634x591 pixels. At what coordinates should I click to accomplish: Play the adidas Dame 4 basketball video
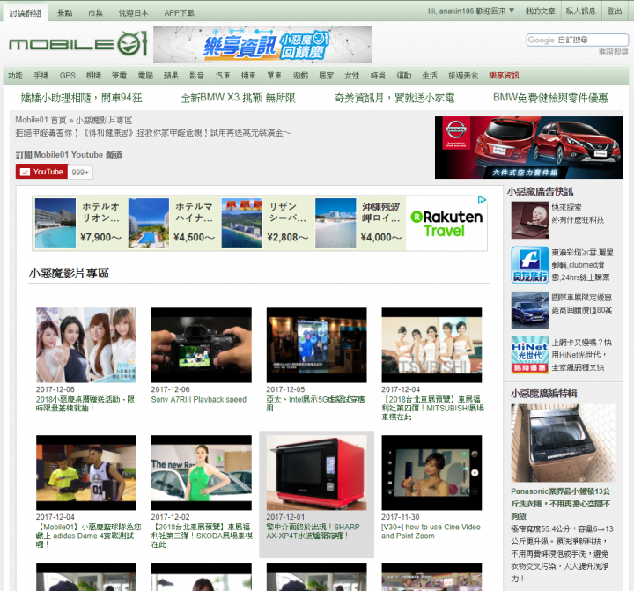coord(86,472)
